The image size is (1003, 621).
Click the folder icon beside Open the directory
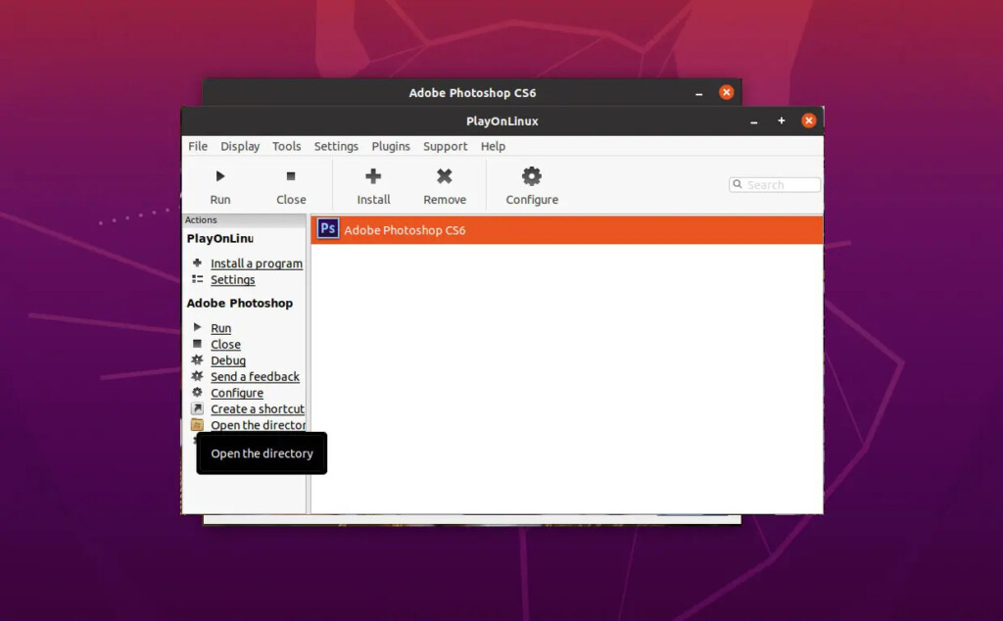[197, 425]
